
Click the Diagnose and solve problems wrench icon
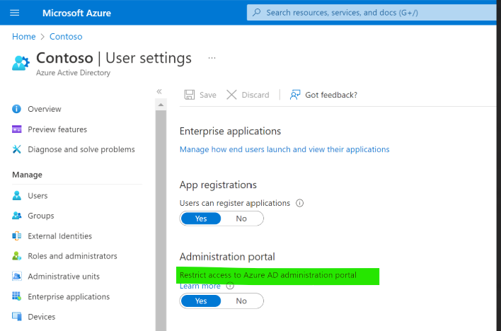tap(17, 149)
